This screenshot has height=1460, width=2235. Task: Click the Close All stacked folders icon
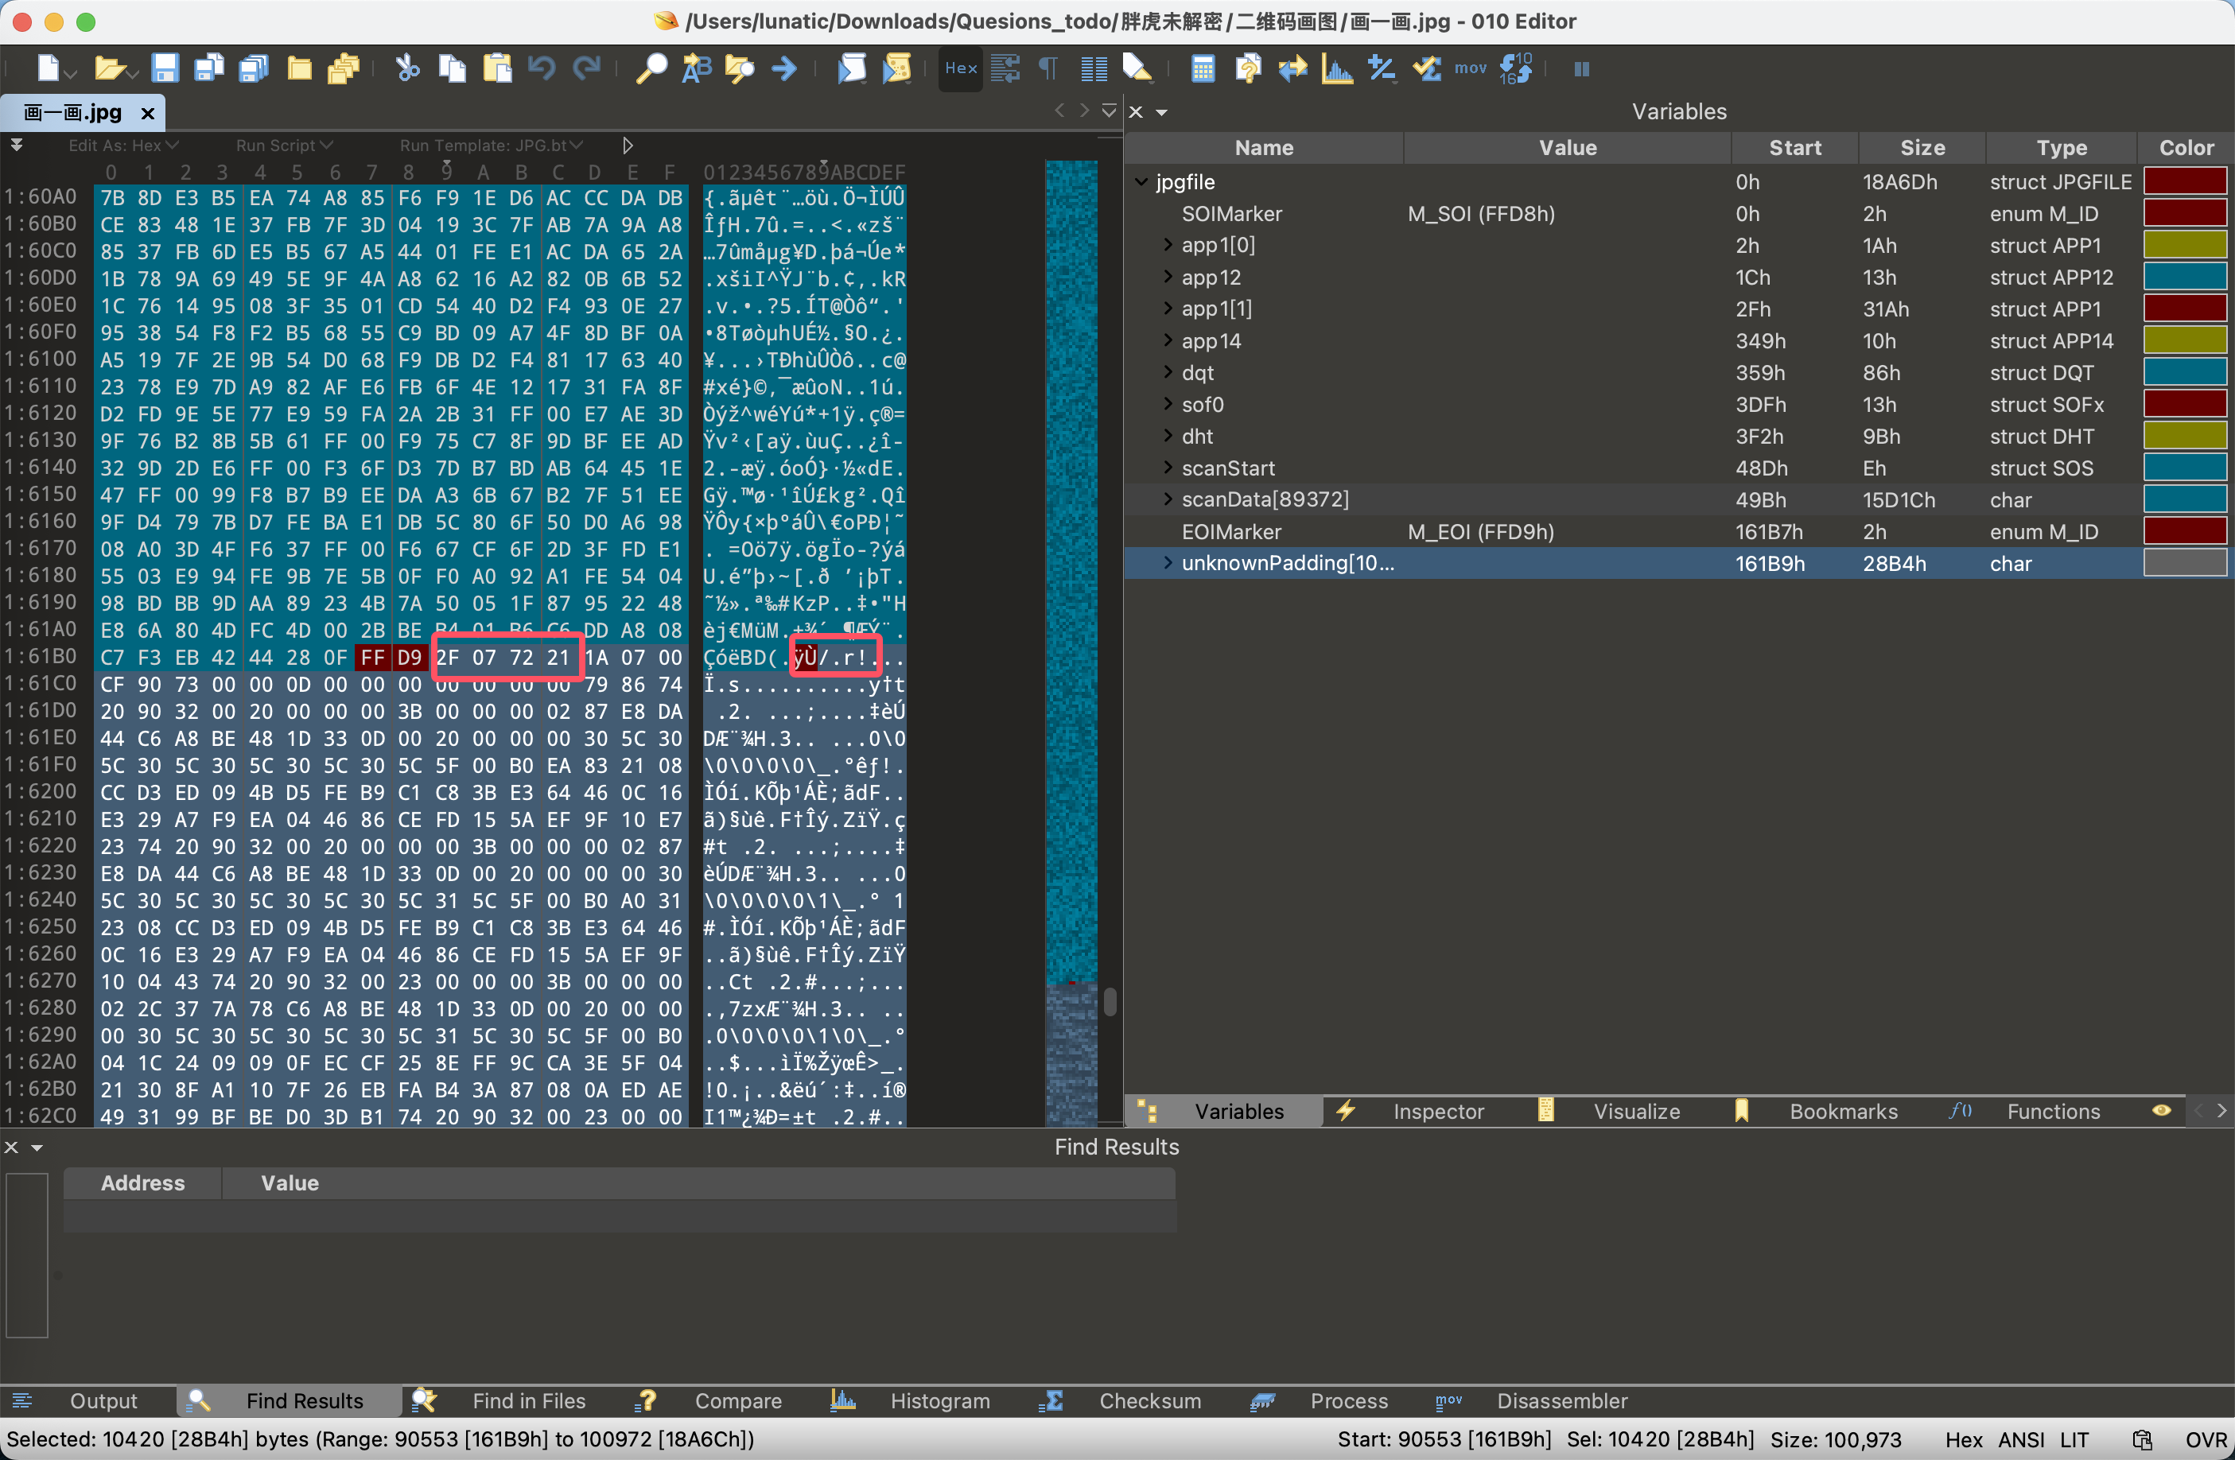coord(344,68)
